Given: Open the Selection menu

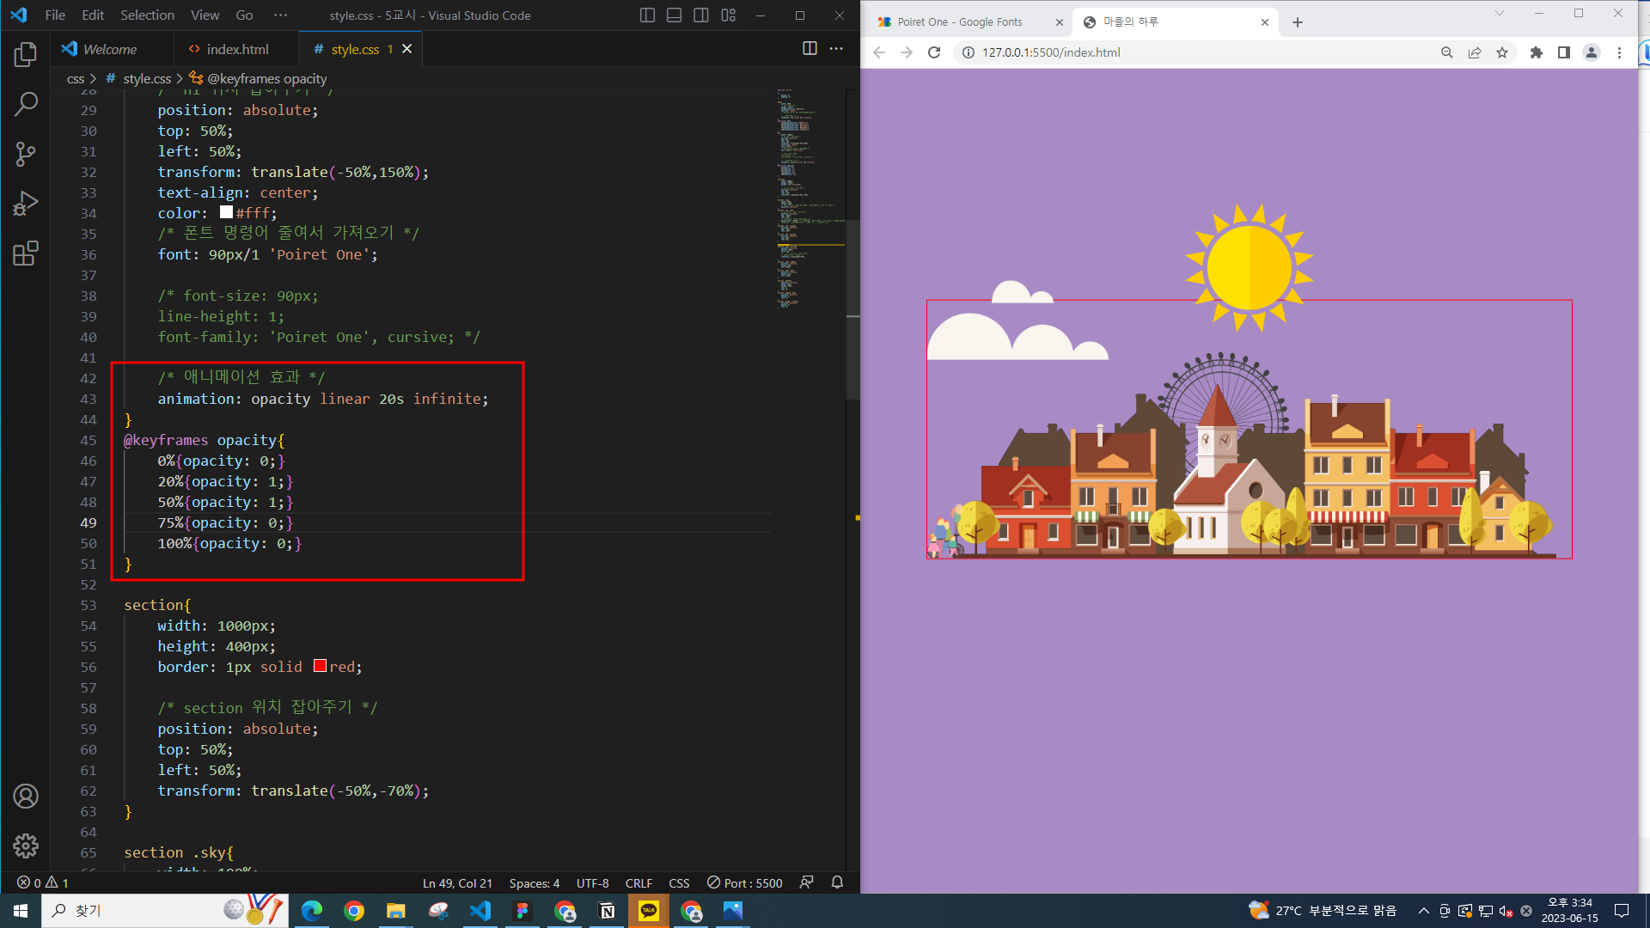Looking at the screenshot, I should 147,15.
